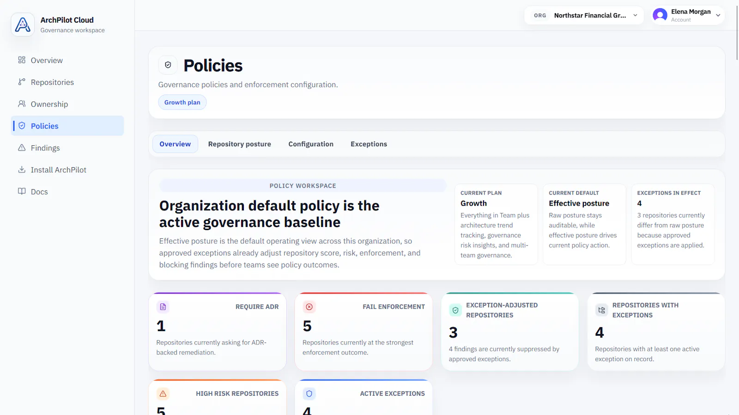The image size is (739, 415).
Task: Navigate to Repositories in the sidebar
Action: tap(67, 82)
